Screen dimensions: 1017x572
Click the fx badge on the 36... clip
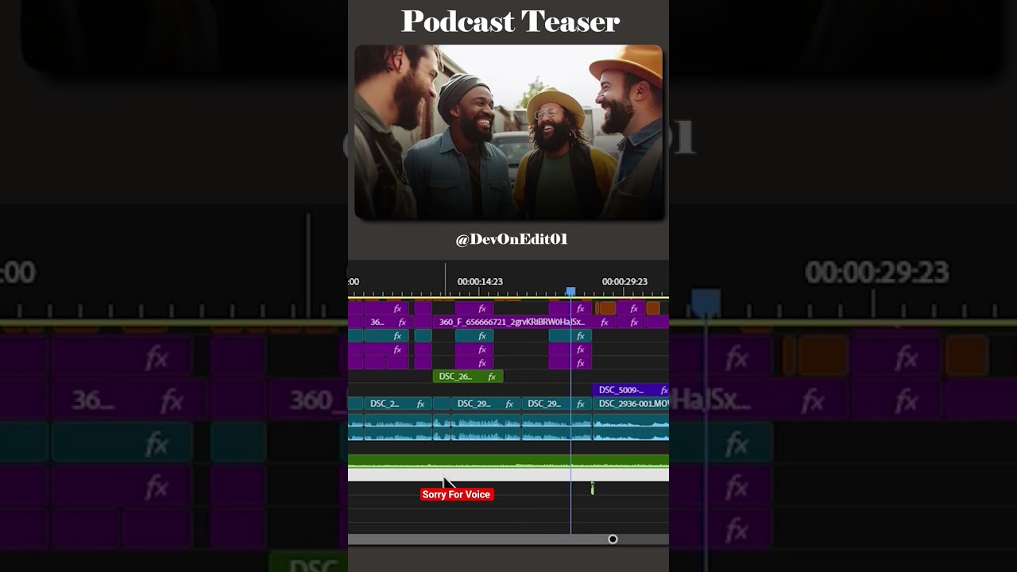402,322
